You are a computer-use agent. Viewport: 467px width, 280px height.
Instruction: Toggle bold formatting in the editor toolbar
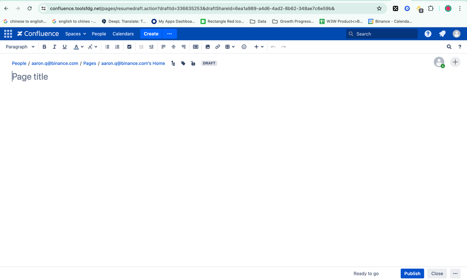(44, 47)
